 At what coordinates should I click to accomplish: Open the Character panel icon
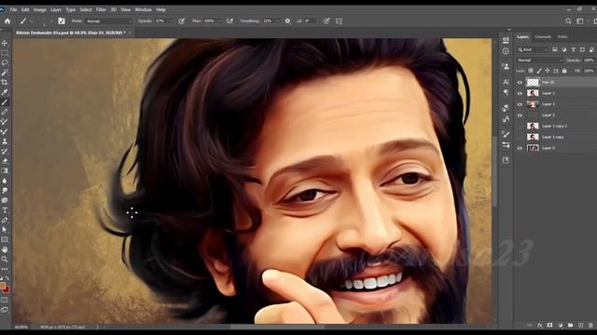tap(506, 82)
